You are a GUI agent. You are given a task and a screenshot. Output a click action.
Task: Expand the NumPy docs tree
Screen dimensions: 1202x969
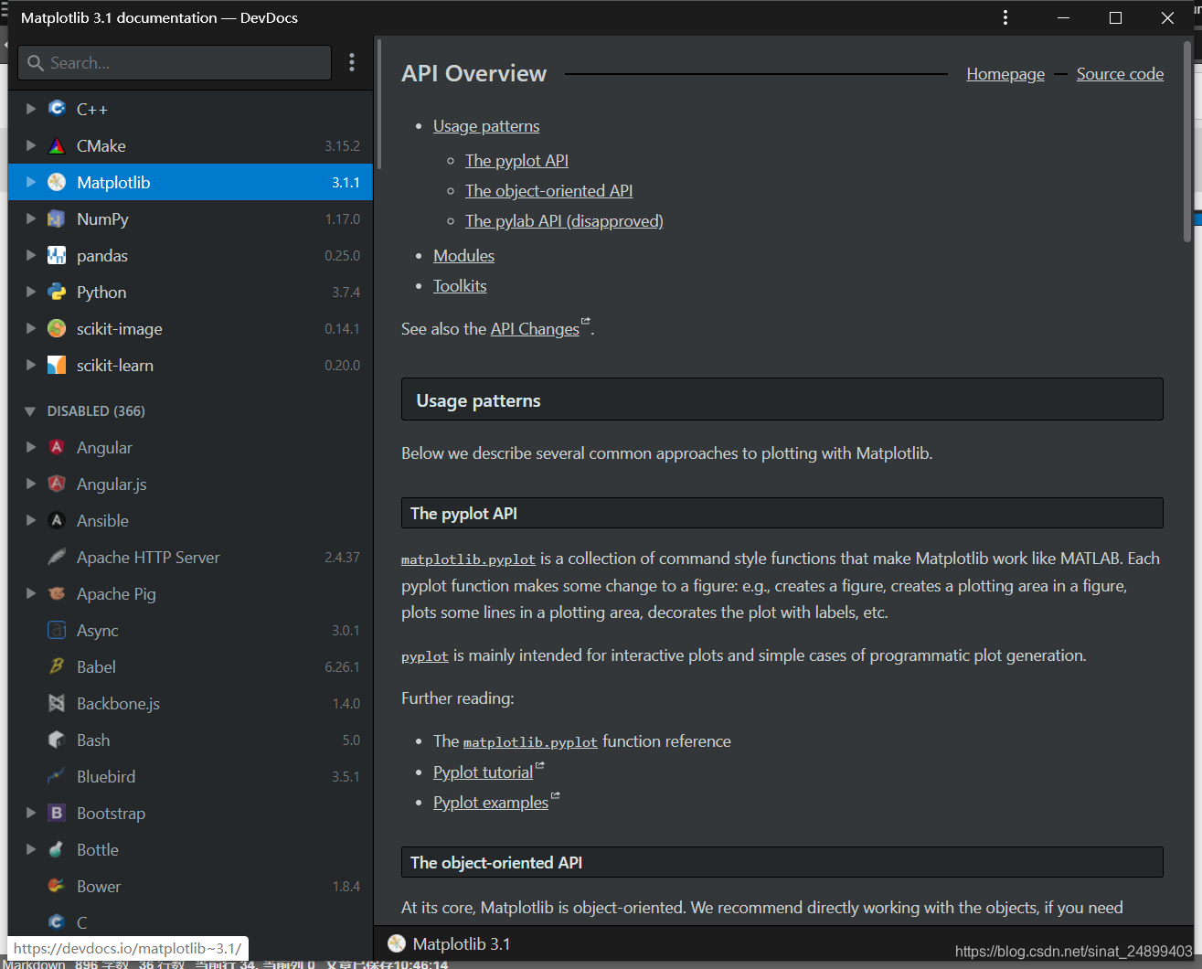pos(31,218)
